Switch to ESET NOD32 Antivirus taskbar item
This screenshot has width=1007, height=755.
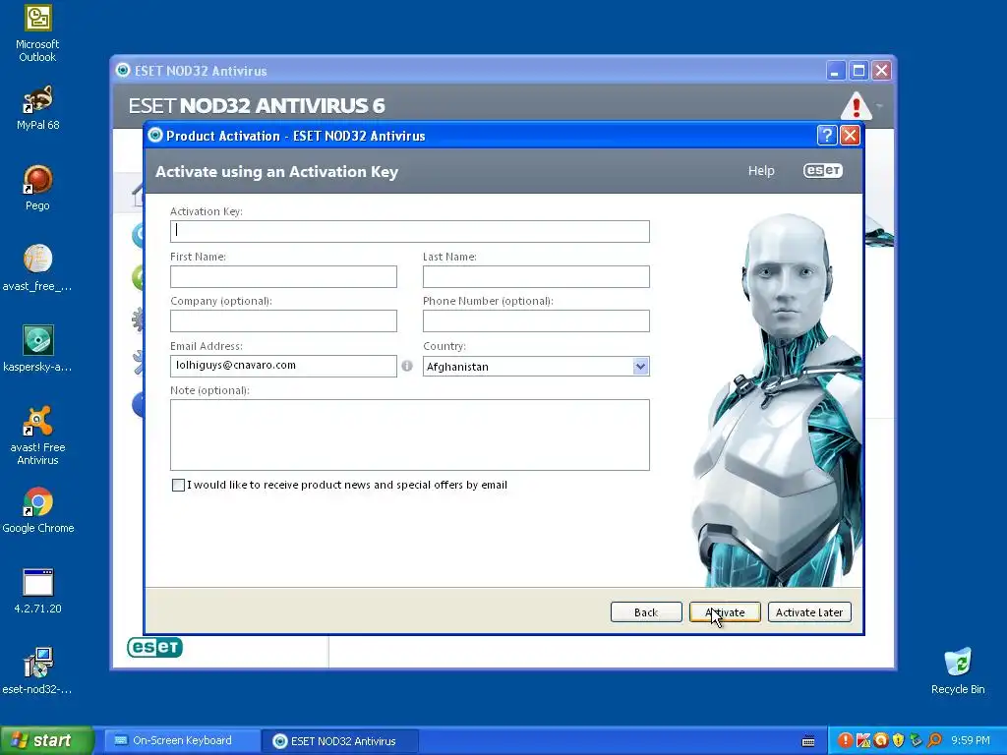(340, 741)
